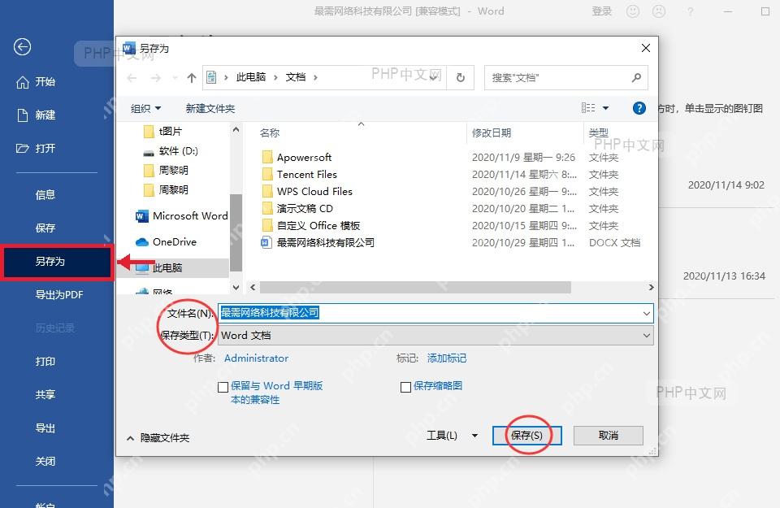Select OneDrive in navigation tree
The height and width of the screenshot is (508, 780).
(x=167, y=242)
